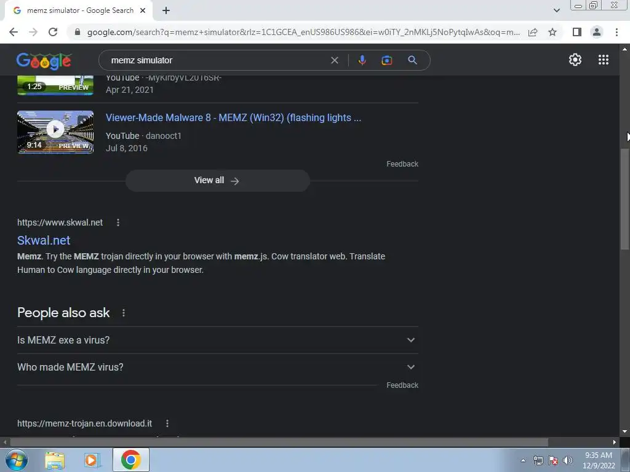Viewport: 630px width, 472px height.
Task: Open the Skwal.net result link
Action: [44, 240]
